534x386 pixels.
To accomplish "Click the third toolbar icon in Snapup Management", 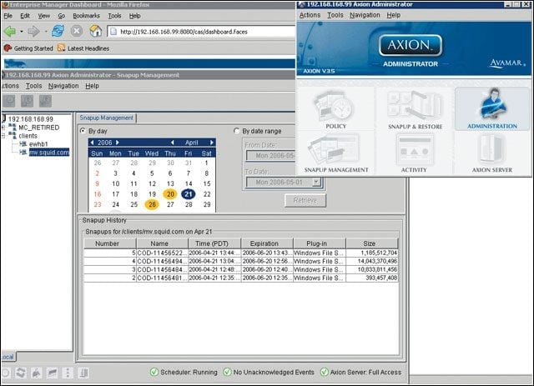I will (45, 101).
